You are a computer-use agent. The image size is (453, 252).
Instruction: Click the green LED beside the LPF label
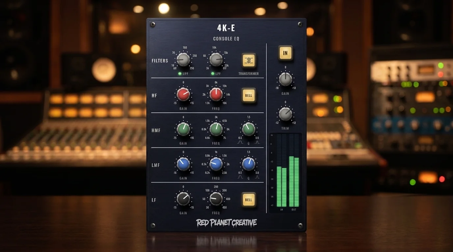click(x=213, y=73)
